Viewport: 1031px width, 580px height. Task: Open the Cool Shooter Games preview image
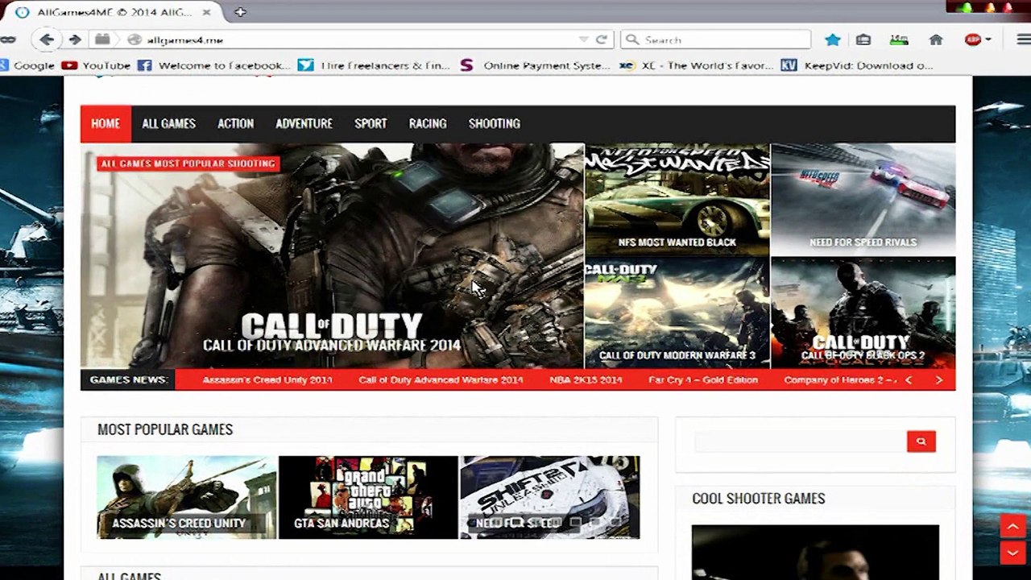coord(815,553)
